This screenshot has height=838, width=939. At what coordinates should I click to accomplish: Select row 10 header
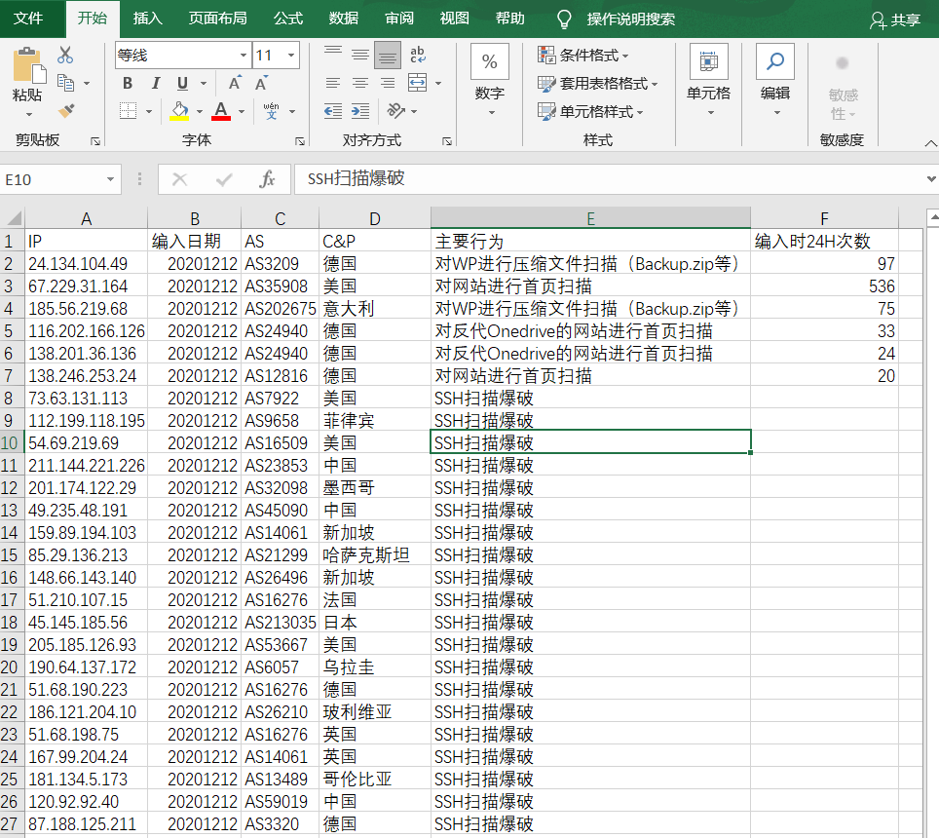12,442
